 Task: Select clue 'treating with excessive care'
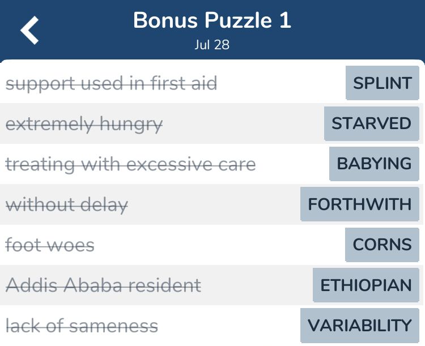pos(130,164)
